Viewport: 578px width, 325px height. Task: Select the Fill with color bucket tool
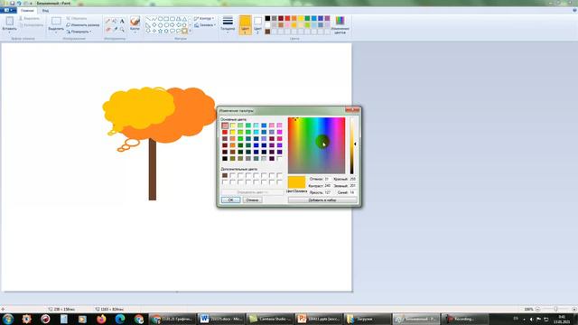[115, 21]
